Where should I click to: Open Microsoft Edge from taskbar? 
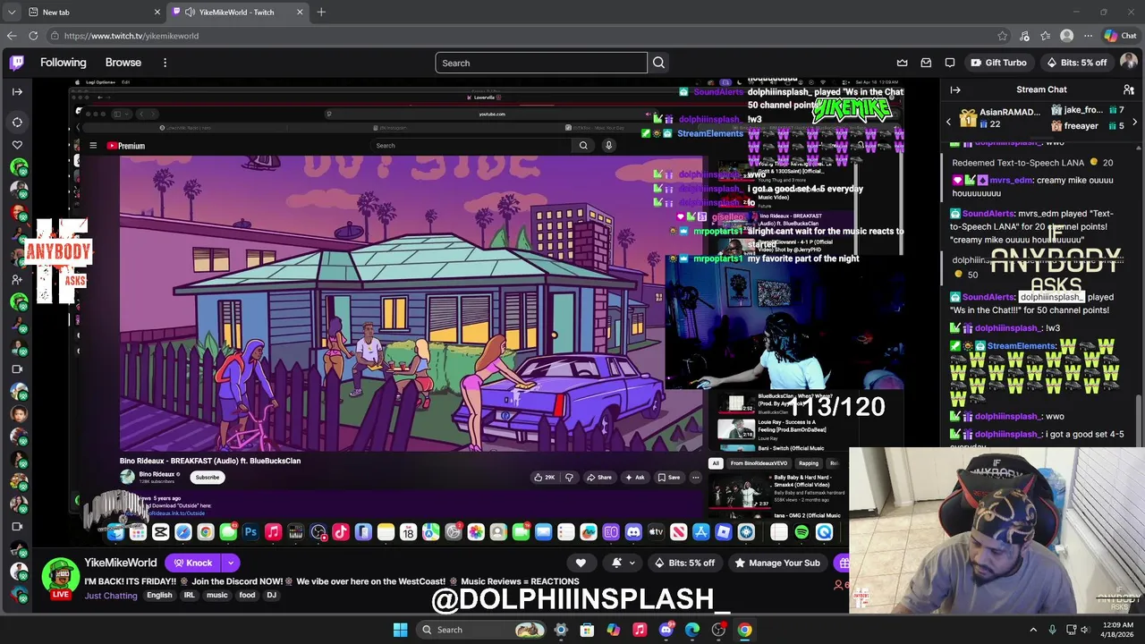tap(692, 630)
